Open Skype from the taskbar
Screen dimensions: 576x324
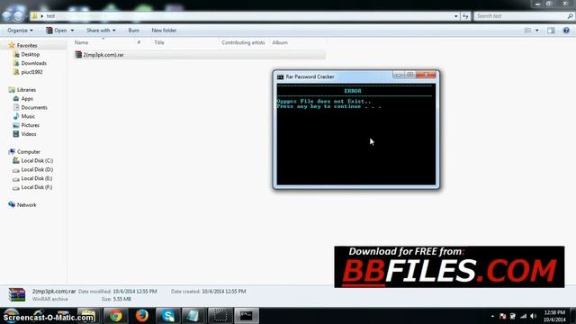(x=168, y=316)
